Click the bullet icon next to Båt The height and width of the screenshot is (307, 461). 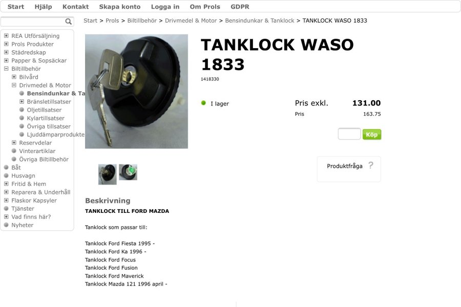click(x=6, y=167)
